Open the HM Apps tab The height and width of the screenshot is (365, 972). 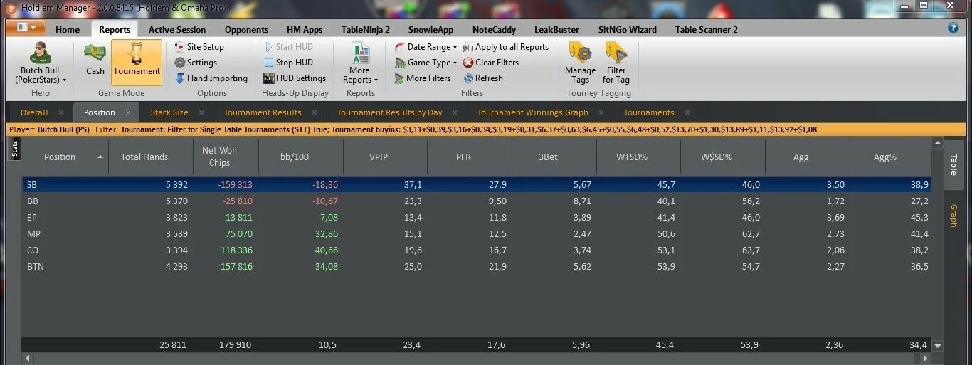(305, 30)
